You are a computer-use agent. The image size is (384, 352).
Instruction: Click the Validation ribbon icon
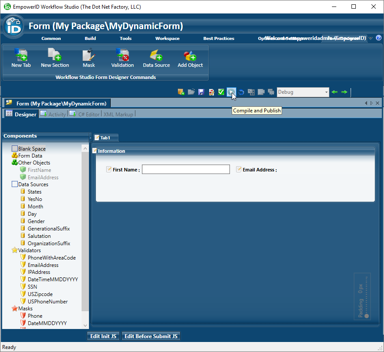click(x=122, y=56)
